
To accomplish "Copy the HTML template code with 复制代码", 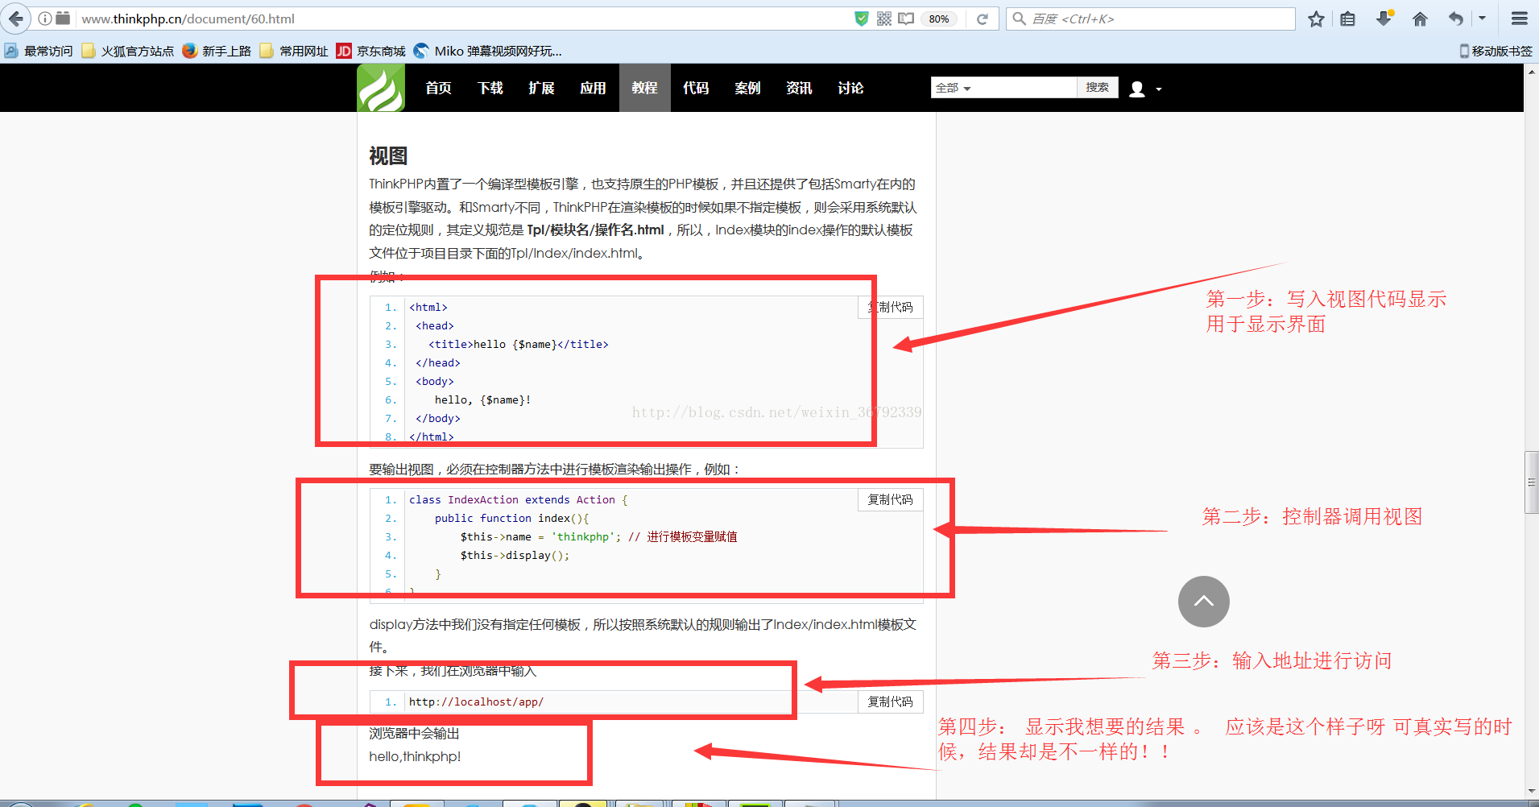I will [x=891, y=307].
